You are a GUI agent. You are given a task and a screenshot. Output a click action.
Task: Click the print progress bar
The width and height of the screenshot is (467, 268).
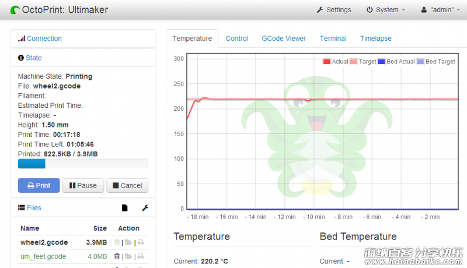(83, 164)
